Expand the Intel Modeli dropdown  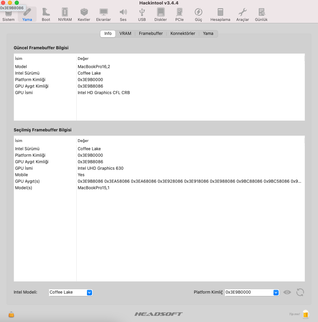[71, 292]
